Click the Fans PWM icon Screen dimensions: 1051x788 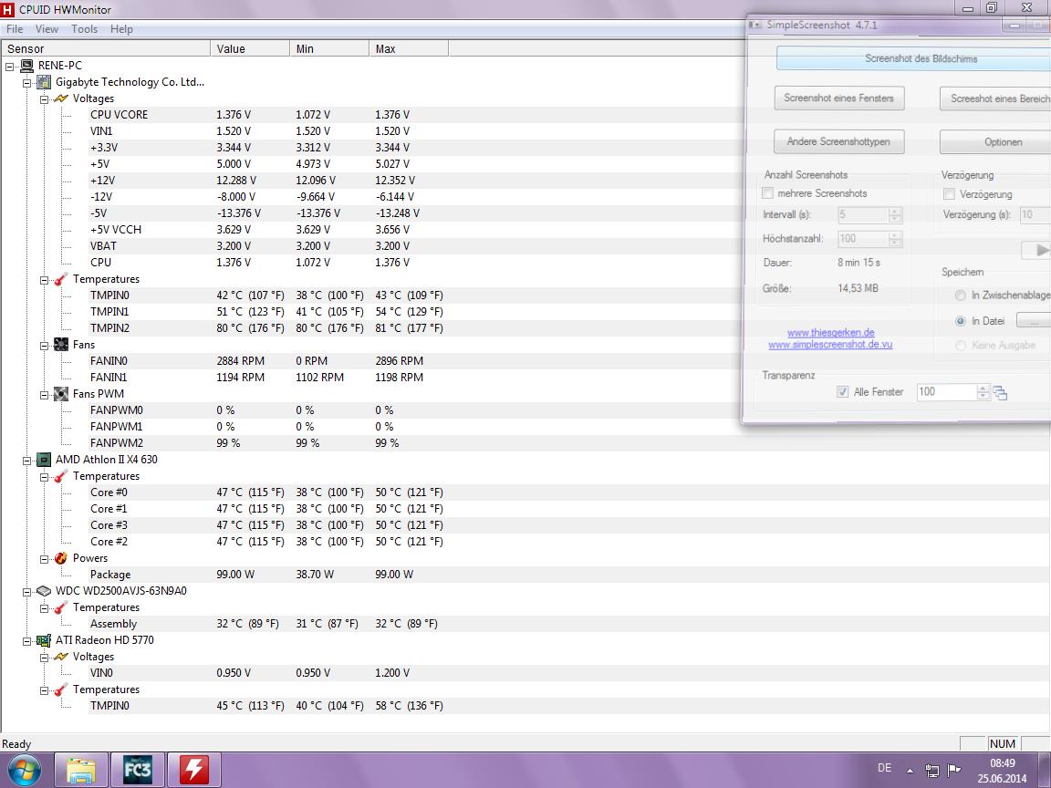pyautogui.click(x=61, y=394)
